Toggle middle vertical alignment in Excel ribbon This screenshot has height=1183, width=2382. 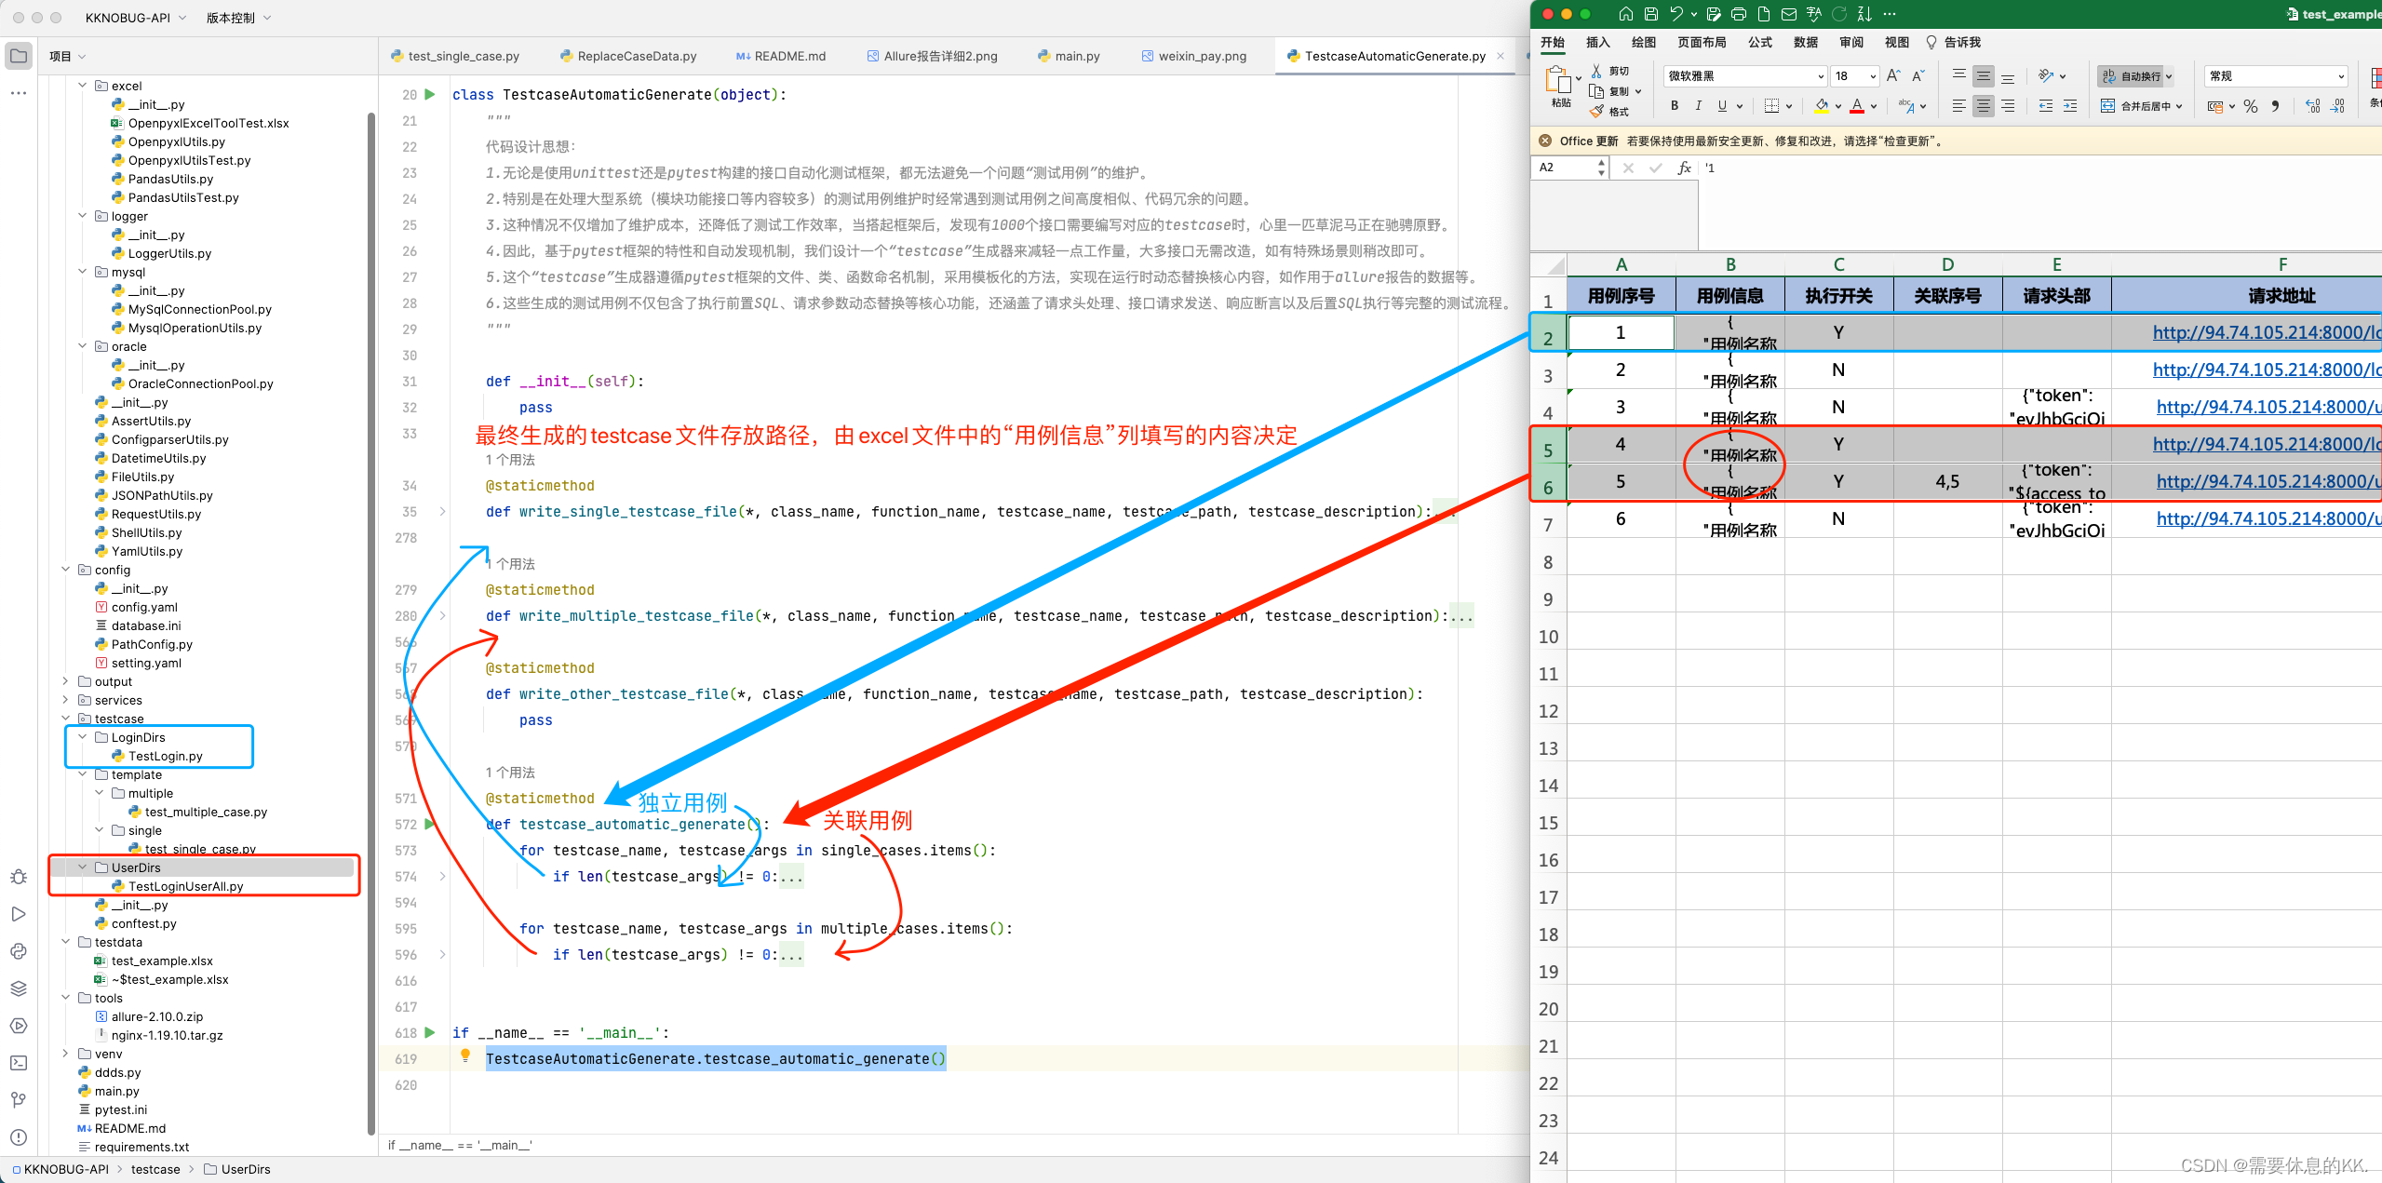(1984, 76)
